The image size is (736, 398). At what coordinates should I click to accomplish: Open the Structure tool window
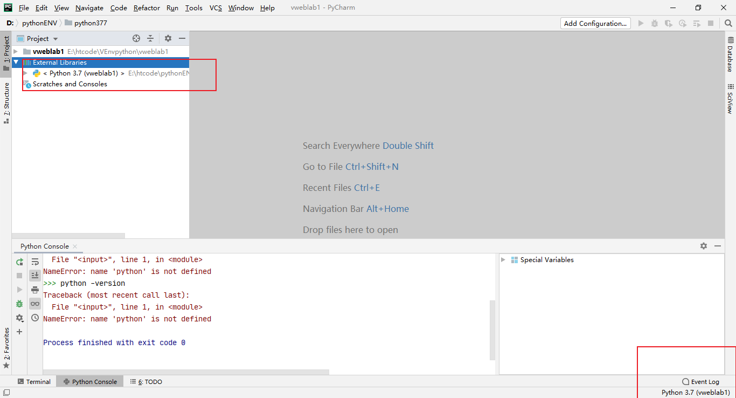point(6,102)
